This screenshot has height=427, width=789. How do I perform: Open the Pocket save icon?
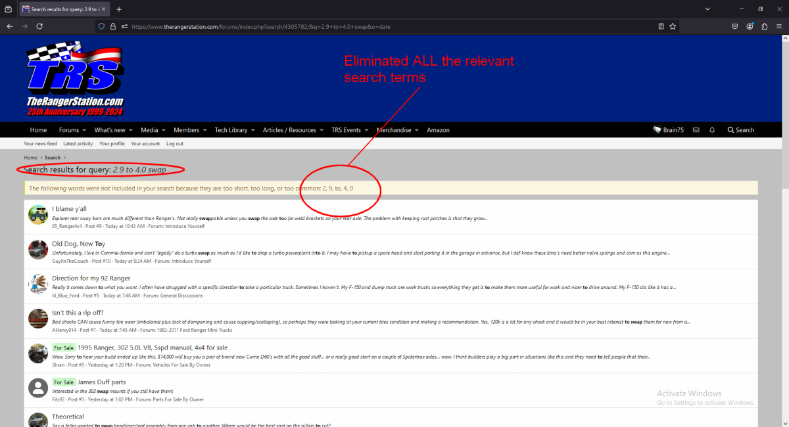click(734, 26)
